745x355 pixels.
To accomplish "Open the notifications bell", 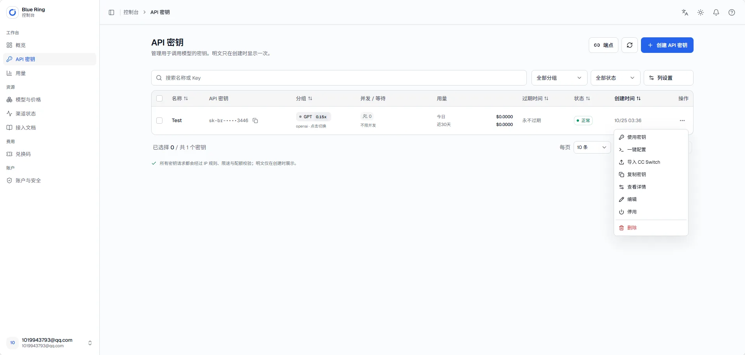I will [716, 12].
